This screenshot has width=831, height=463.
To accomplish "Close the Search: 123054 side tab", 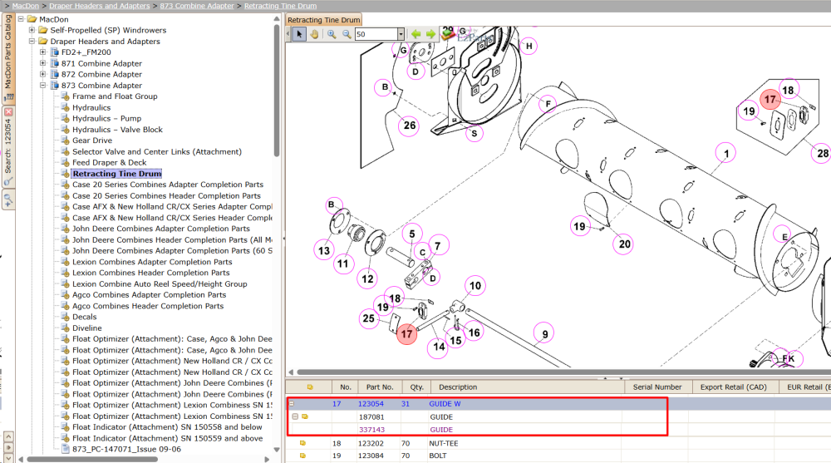I will (8, 112).
